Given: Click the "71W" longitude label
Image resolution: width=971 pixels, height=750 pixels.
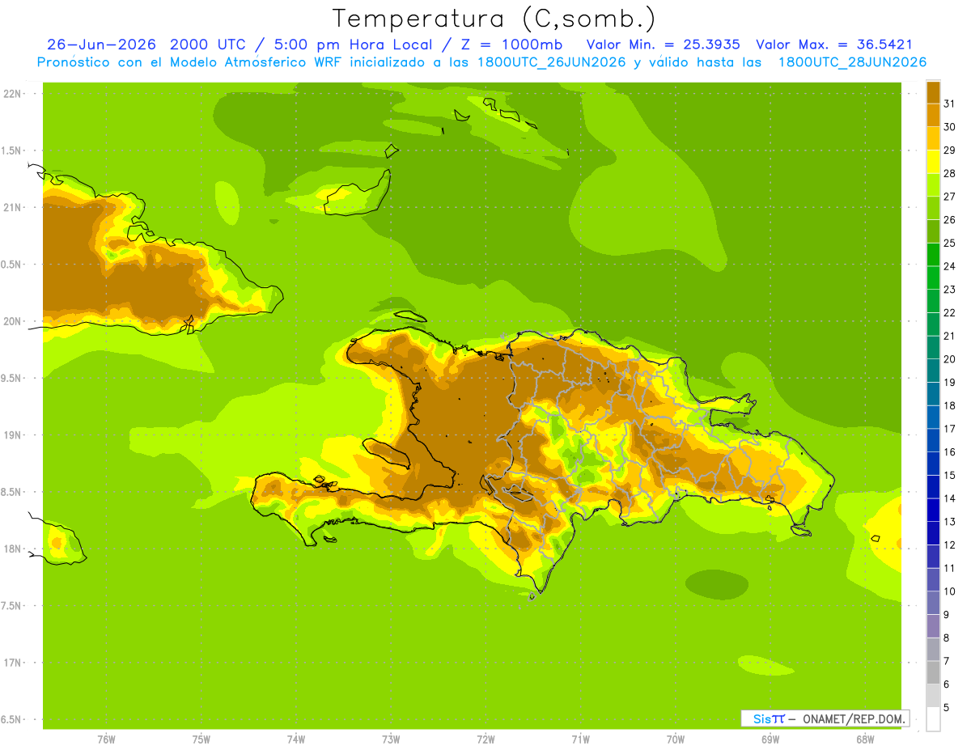Looking at the screenshot, I should [x=580, y=739].
